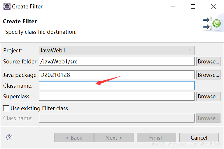The height and width of the screenshot is (149, 224).
Task: Click the Cancel button
Action: click(199, 138)
